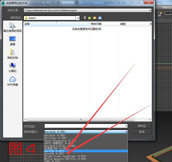This screenshot has height=162, width=172.
Task: Collapse the save type (保存类型) dropdown
Action: click(126, 132)
